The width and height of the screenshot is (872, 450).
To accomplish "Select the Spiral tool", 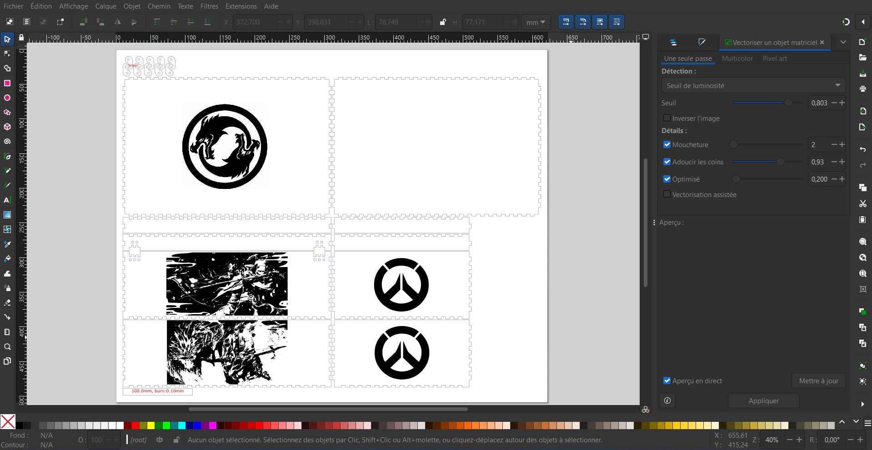I will 7,142.
